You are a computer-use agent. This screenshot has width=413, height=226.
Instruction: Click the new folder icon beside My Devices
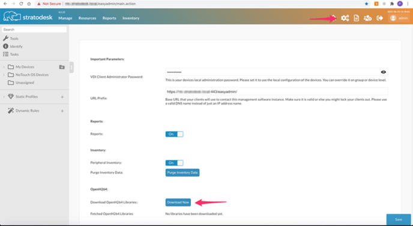[x=62, y=67]
